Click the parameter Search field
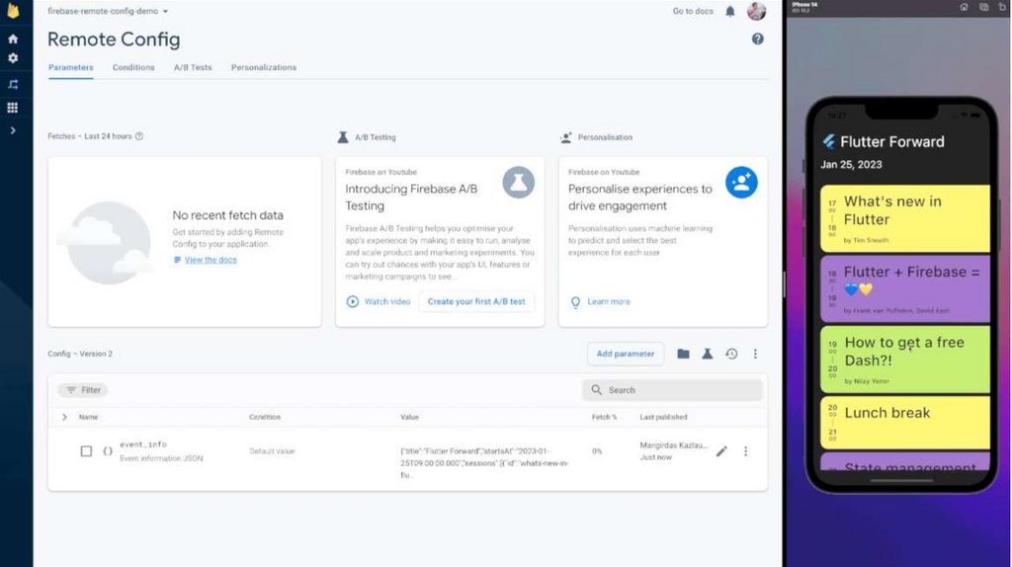This screenshot has width=1012, height=567. coord(672,389)
